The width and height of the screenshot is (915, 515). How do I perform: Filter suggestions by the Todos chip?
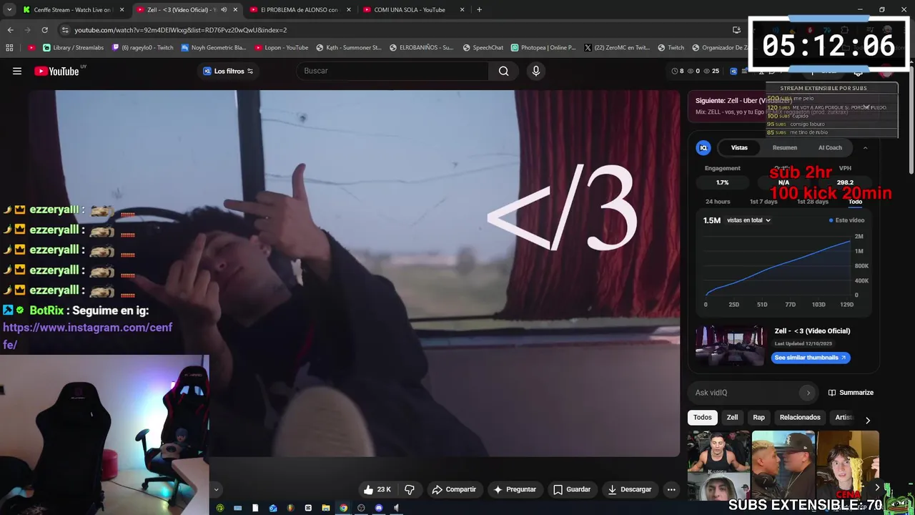[x=703, y=417]
